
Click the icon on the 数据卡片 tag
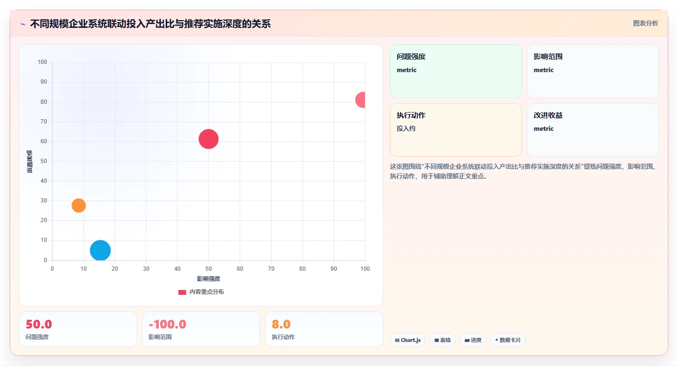(496, 340)
